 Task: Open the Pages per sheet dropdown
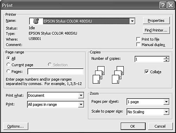coord(166,102)
